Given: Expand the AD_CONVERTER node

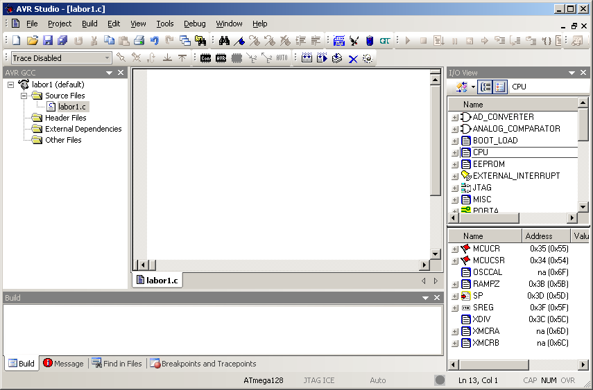Looking at the screenshot, I should coord(455,117).
